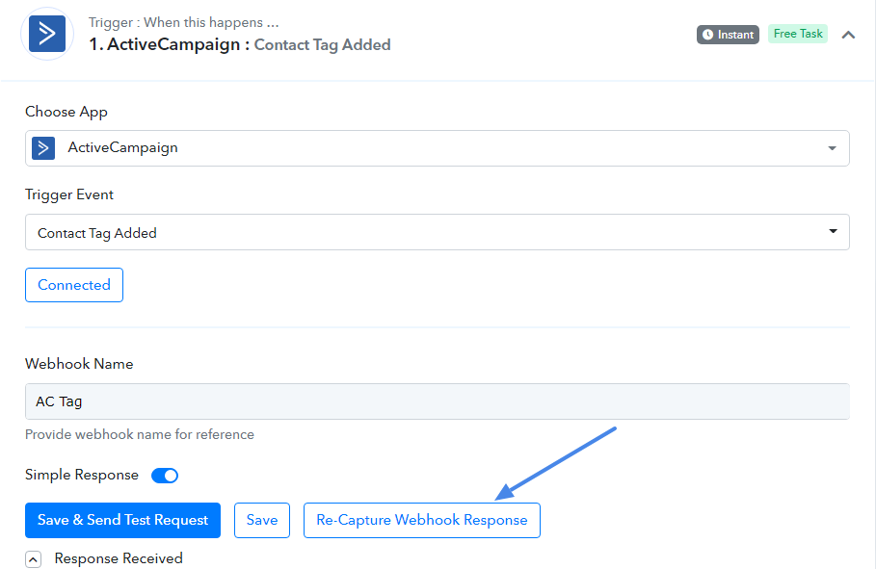The image size is (876, 569).
Task: Click the Save button
Action: pyautogui.click(x=262, y=521)
